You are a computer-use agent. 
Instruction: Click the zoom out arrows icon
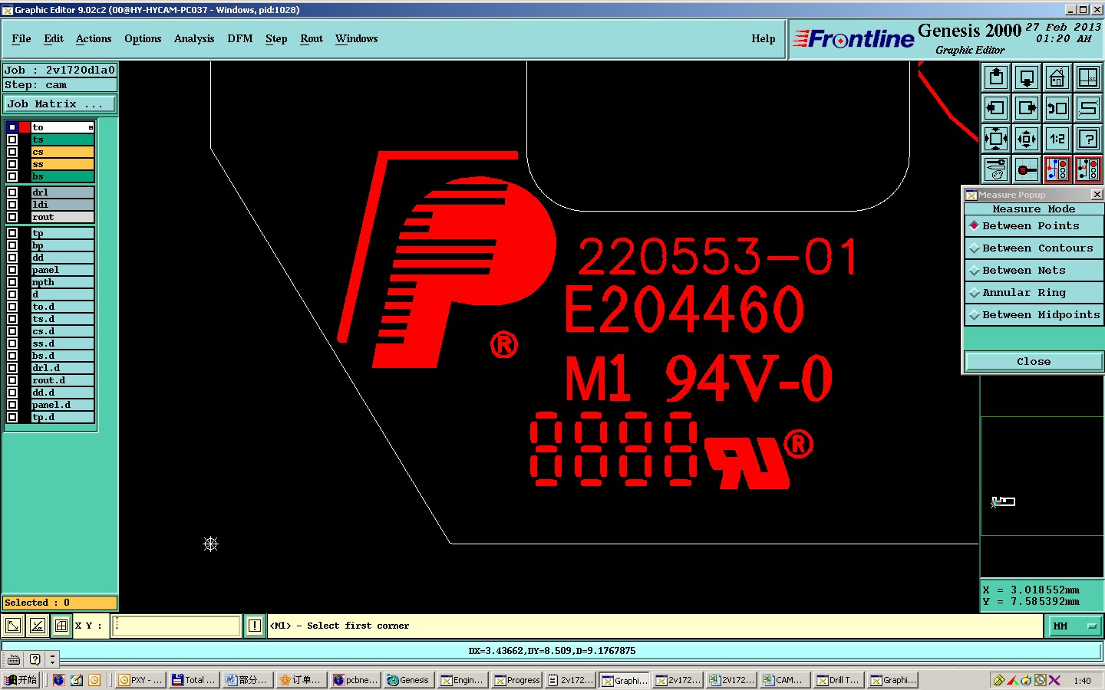point(1027,139)
